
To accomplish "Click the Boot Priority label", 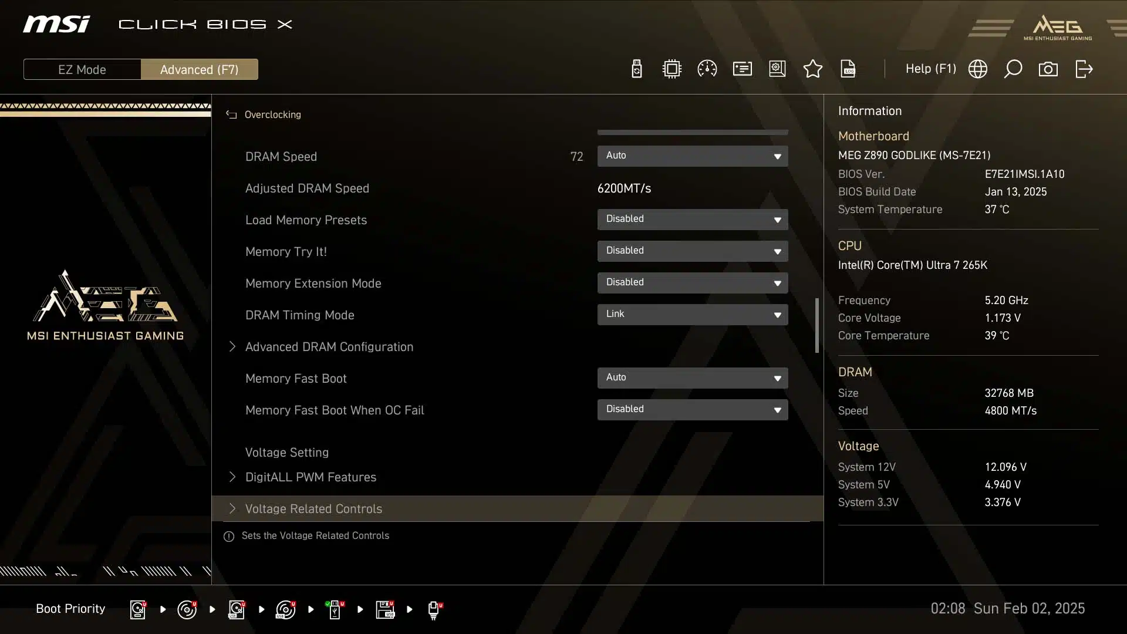I will (70, 609).
